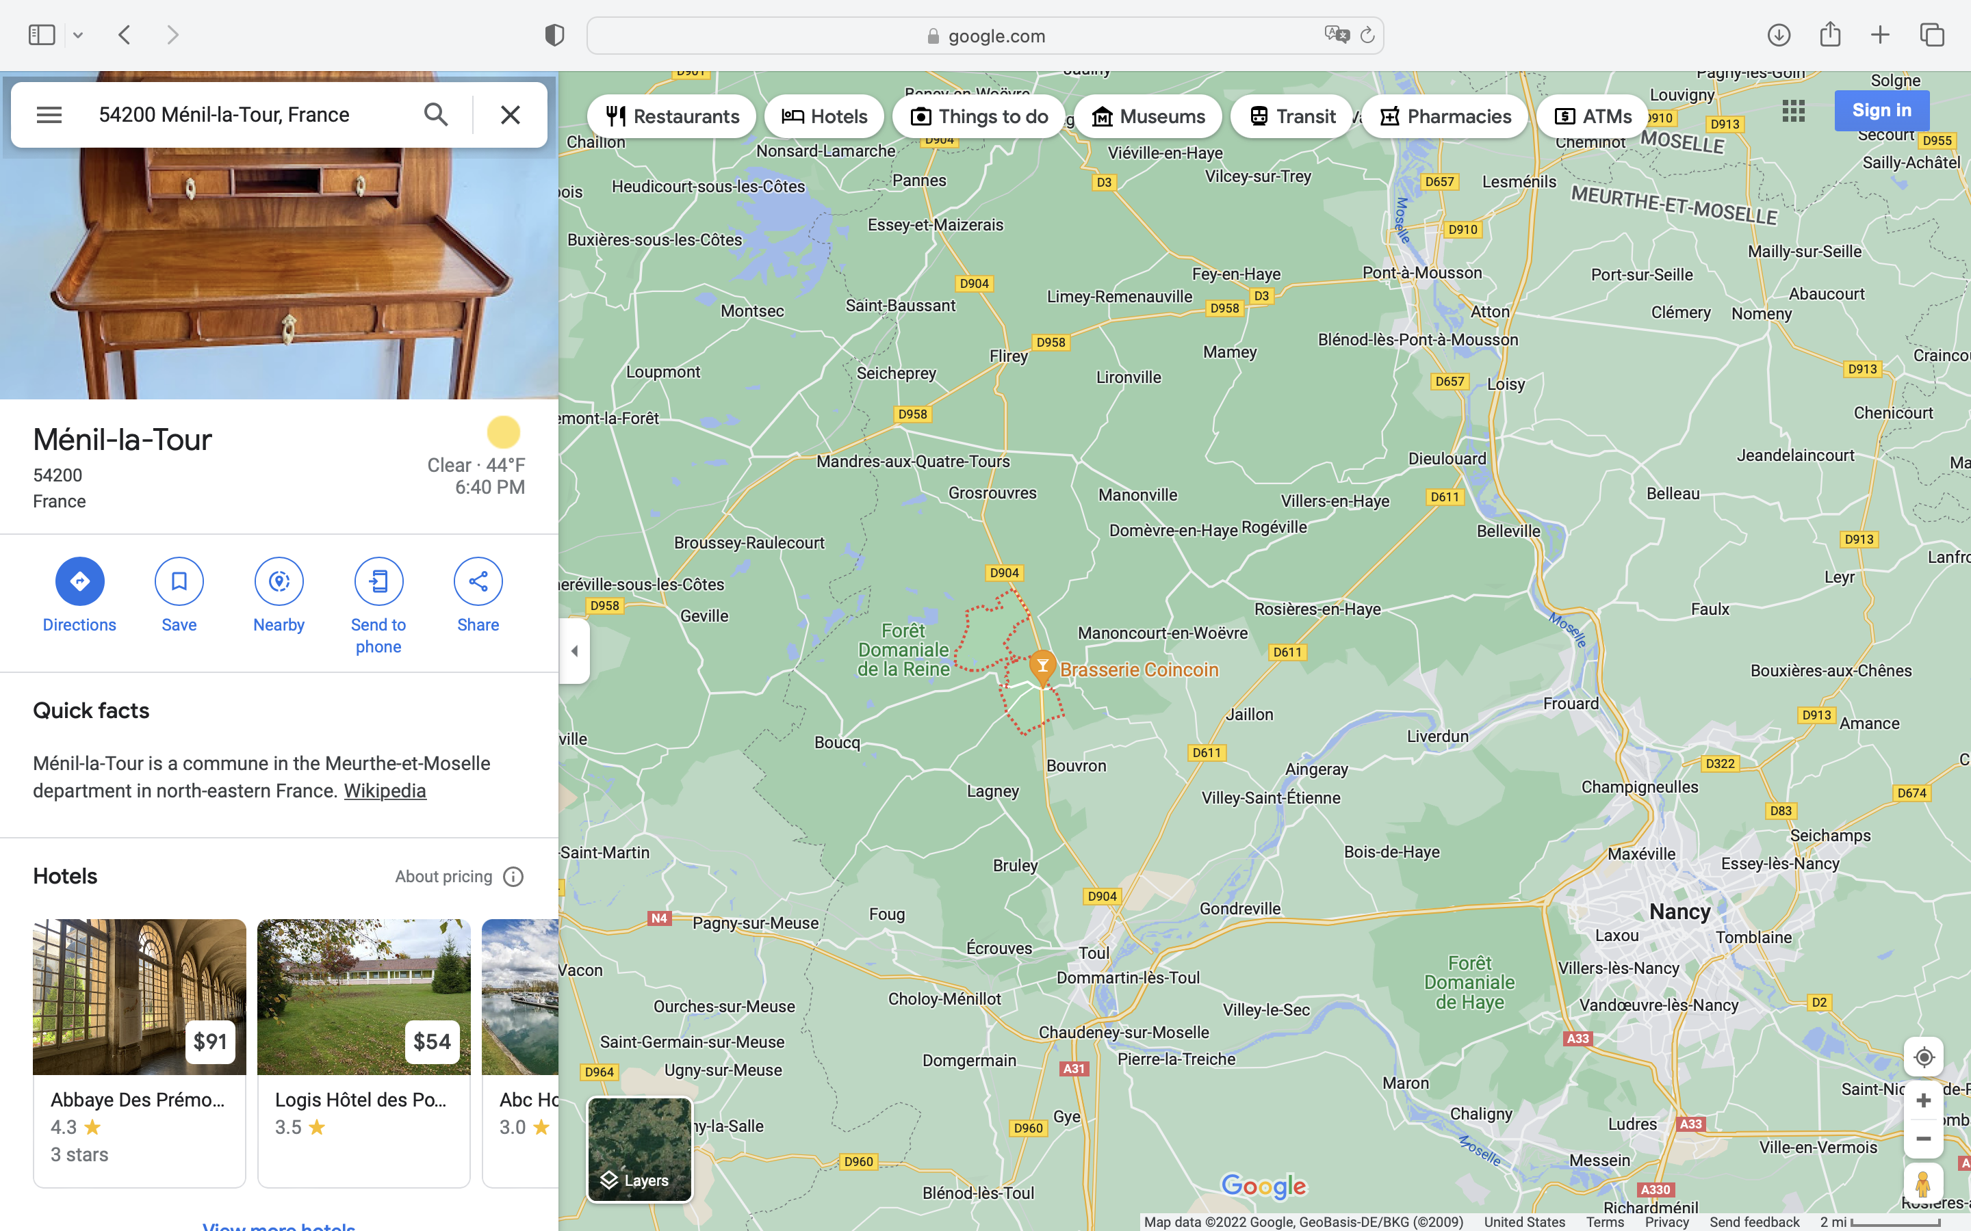Click the Directions icon button
The image size is (1971, 1231).
click(79, 581)
